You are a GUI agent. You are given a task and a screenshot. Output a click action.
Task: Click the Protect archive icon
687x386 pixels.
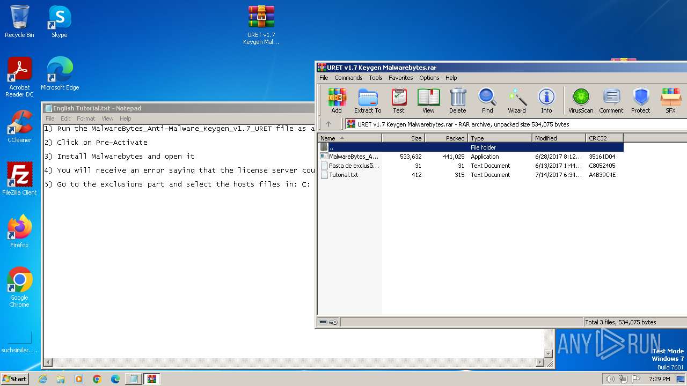point(641,100)
